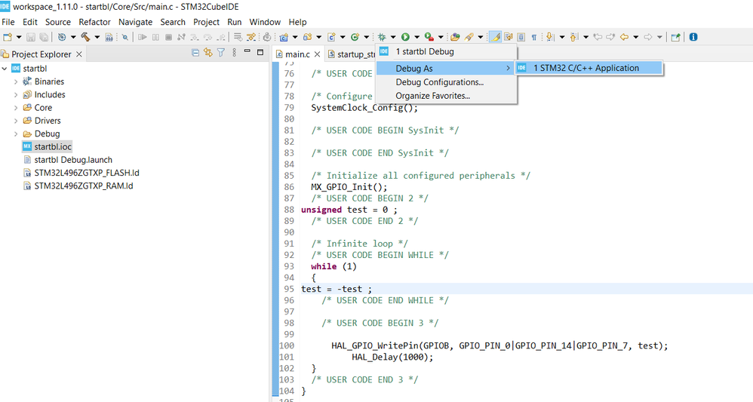This screenshot has width=753, height=402.
Task: Click the Terminate stop icon
Action: (x=168, y=37)
